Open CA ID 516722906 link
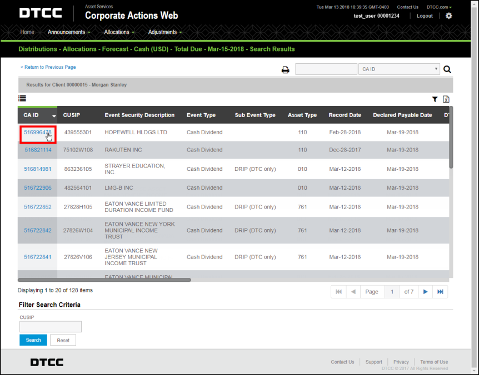Screen dimensions: 479x375 pyautogui.click(x=38, y=188)
